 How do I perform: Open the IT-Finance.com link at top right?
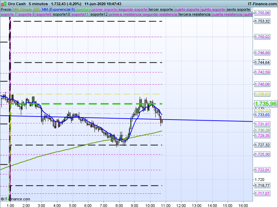coord(262,3)
